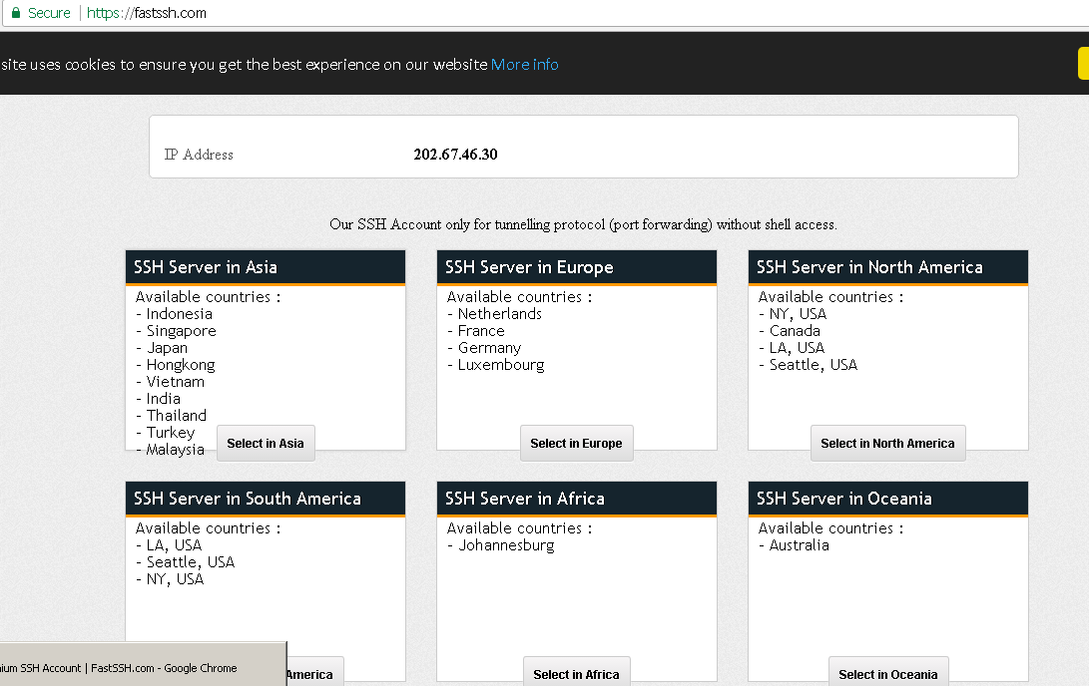Click the fastssh.com URL in the address bar

tap(147, 13)
